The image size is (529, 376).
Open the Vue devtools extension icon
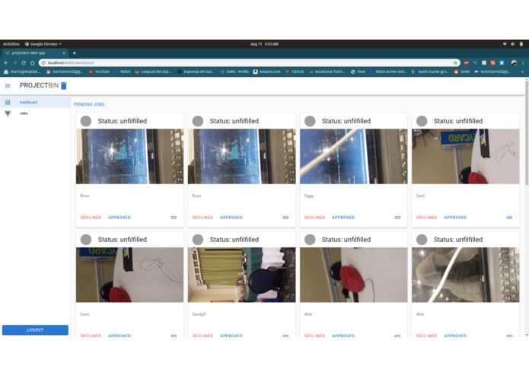click(475, 62)
